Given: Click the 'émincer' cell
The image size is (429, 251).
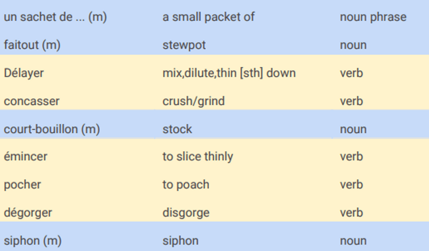Looking at the screenshot, I should coord(78,157).
